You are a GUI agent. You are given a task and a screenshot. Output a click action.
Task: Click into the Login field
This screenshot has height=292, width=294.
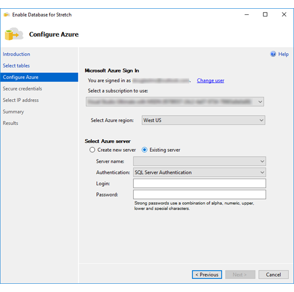coord(200,184)
